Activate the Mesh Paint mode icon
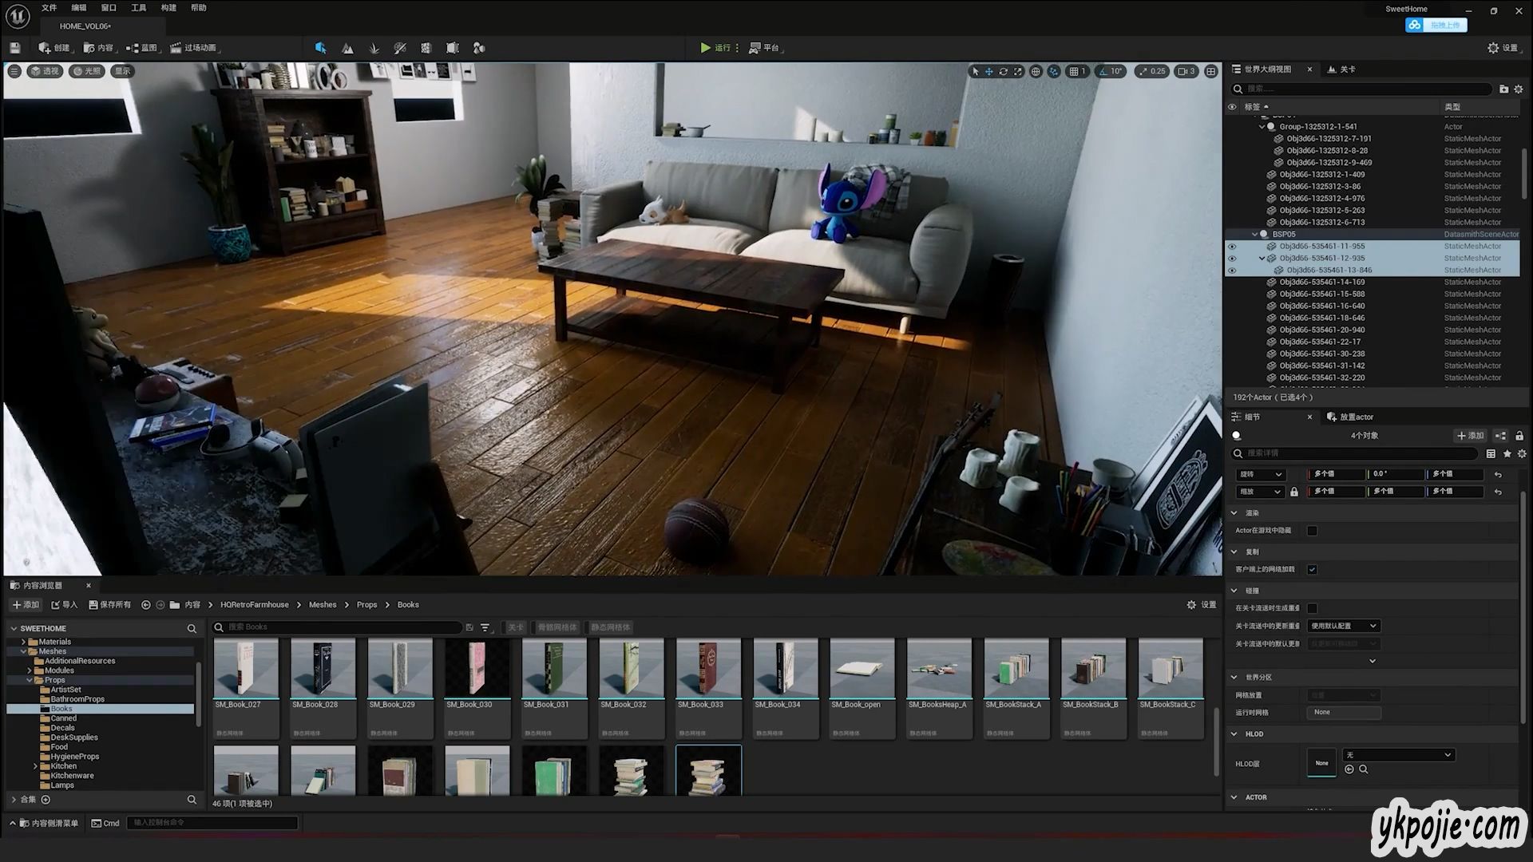Screen dimensions: 1533x862 point(400,48)
